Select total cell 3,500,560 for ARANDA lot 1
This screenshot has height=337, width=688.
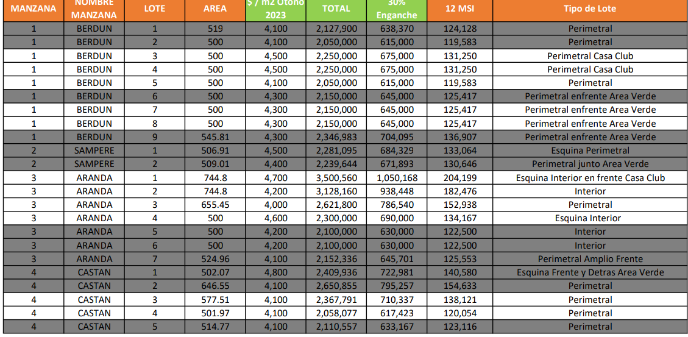pos(336,178)
